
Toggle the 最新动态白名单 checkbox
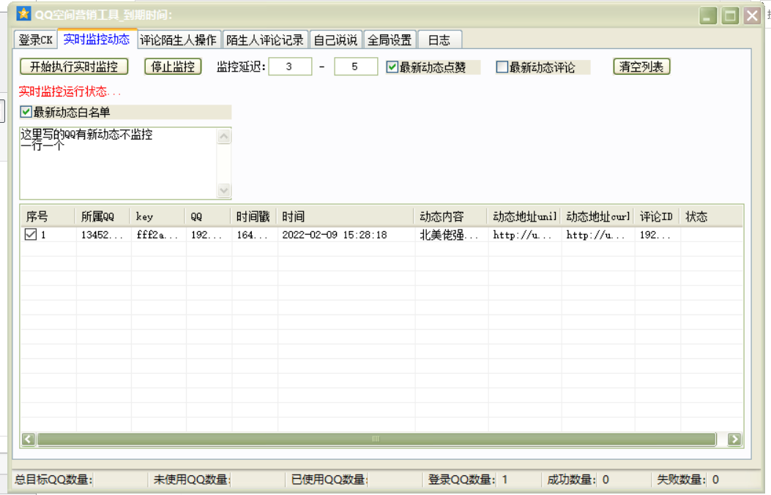[26, 112]
